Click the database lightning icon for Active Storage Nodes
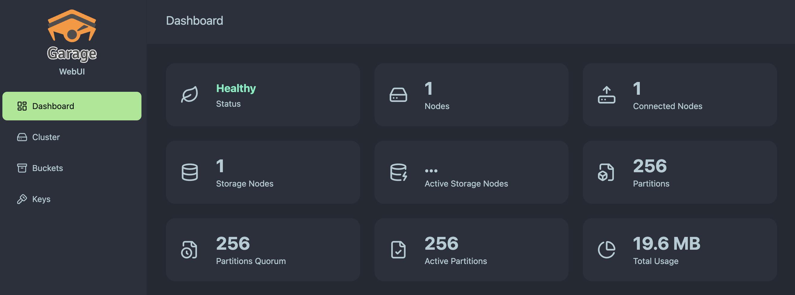Viewport: 795px width, 295px height. click(398, 172)
